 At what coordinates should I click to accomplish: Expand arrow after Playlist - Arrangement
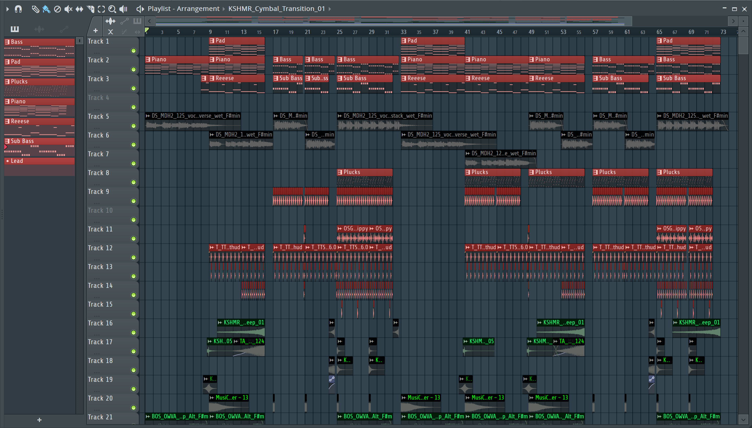[224, 9]
